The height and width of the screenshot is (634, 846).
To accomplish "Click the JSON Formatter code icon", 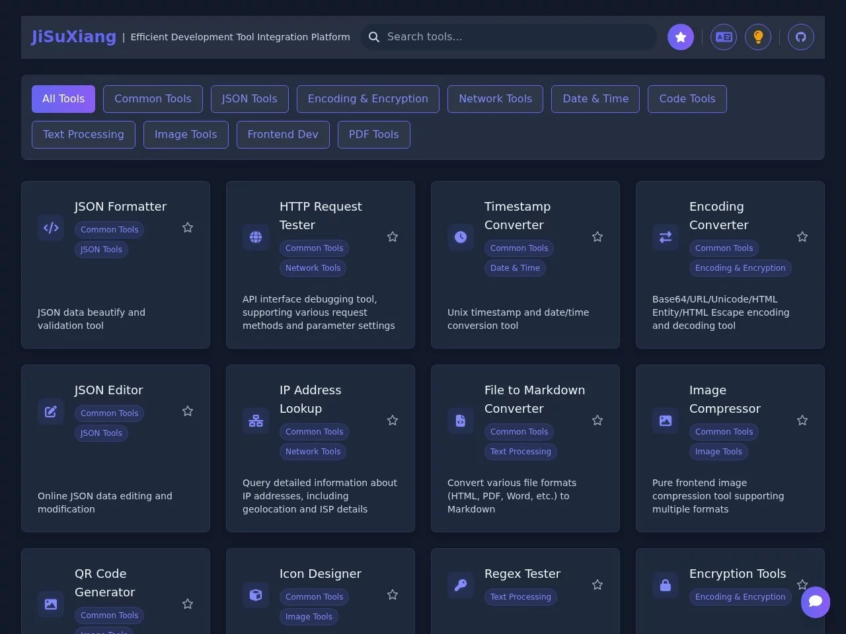I will tap(51, 228).
